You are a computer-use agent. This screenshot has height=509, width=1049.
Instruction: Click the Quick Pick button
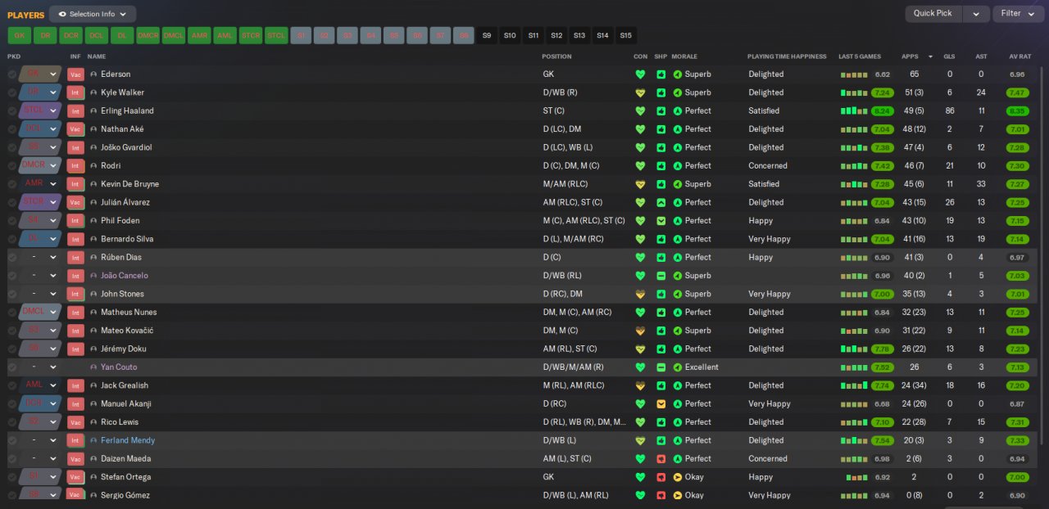[x=933, y=14]
